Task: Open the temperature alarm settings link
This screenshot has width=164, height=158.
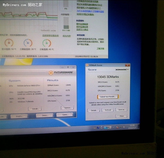Action: pos(50,36)
